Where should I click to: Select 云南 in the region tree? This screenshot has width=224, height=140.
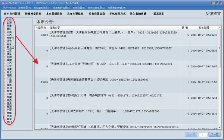9,94
